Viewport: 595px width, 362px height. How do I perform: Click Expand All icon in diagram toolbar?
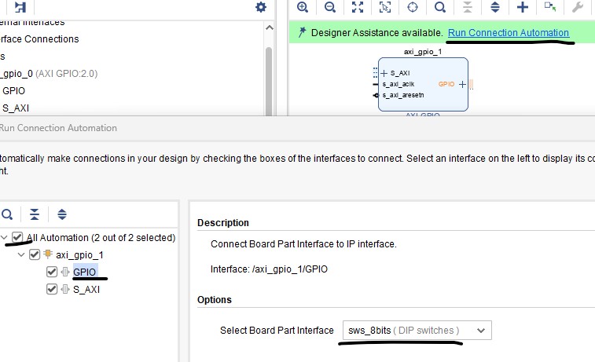click(x=495, y=7)
